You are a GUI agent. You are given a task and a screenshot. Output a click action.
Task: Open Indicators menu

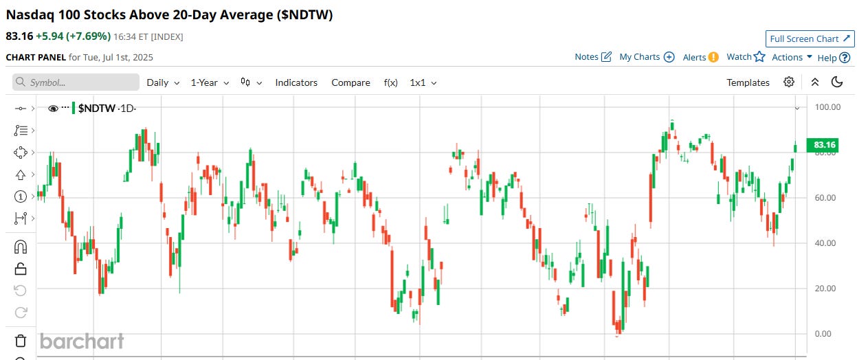(296, 82)
